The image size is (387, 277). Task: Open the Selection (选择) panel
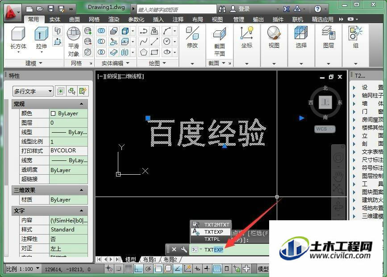point(301,38)
